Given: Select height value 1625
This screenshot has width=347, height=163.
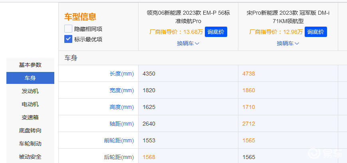Looking at the screenshot, I should [149, 107].
